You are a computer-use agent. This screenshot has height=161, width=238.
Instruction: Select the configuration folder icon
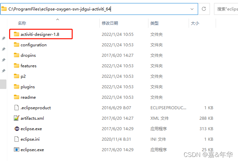click(x=16, y=45)
